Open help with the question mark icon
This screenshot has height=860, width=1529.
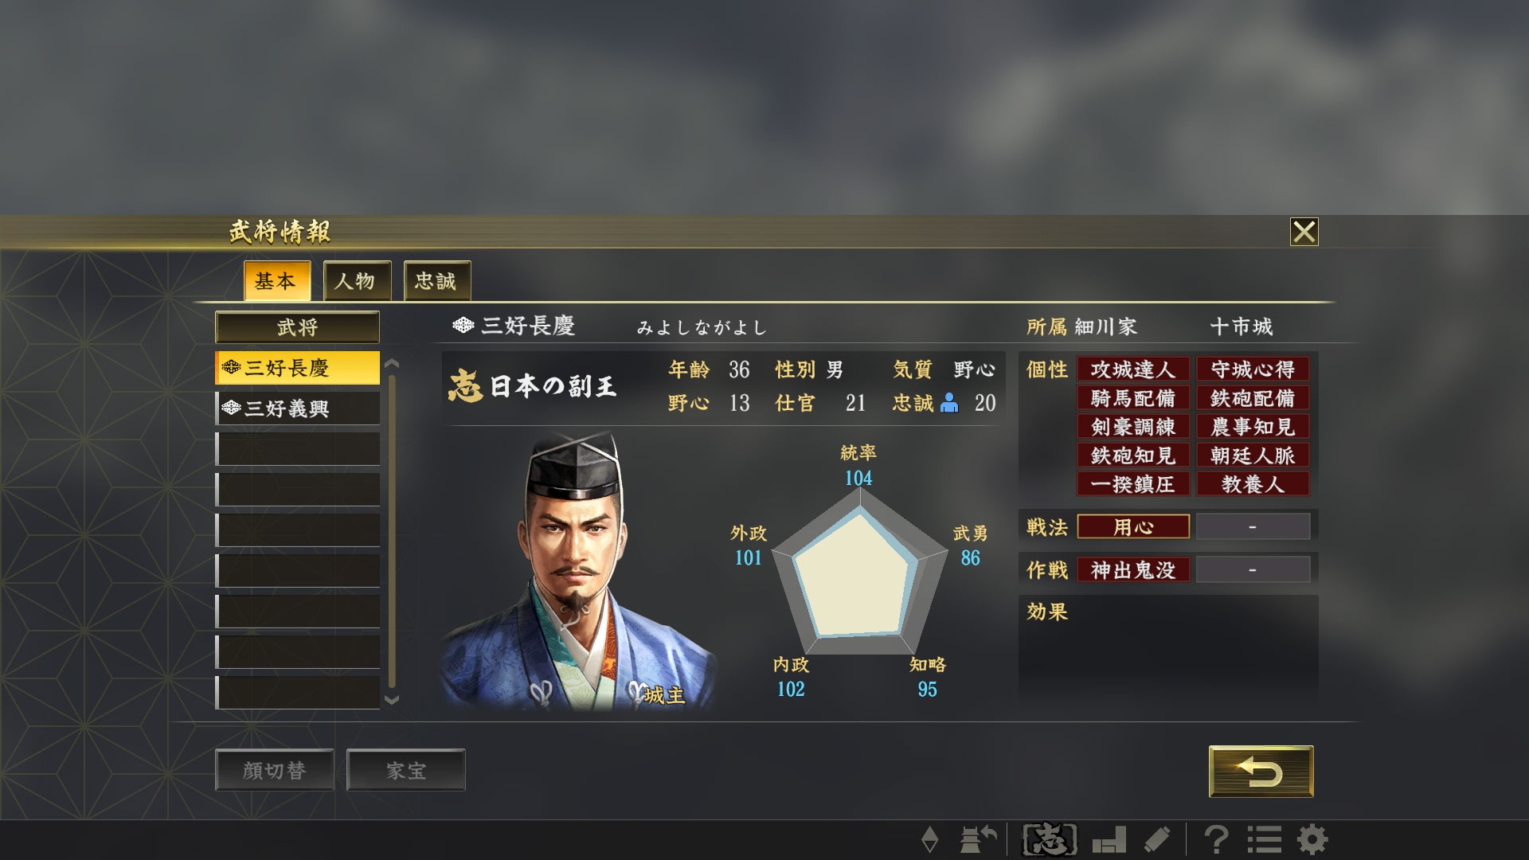point(1215,839)
